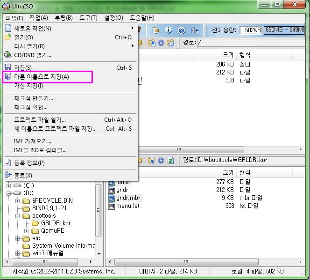Click the menu.lst file icon
Image resolution: width=310 pixels, height=280 pixels.
[x=112, y=206]
